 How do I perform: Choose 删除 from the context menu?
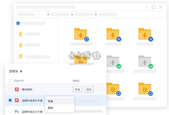coord(50,108)
